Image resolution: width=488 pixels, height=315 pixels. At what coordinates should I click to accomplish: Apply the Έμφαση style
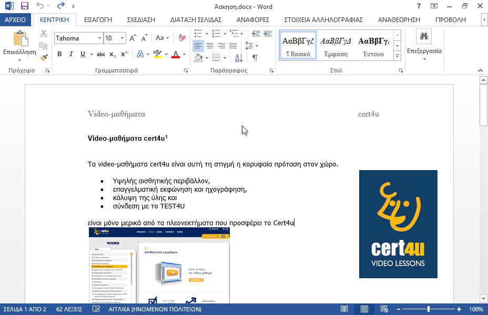pyautogui.click(x=336, y=45)
